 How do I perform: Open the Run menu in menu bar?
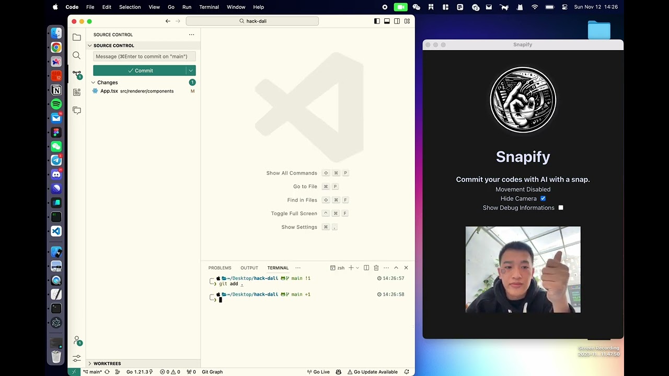tap(187, 7)
